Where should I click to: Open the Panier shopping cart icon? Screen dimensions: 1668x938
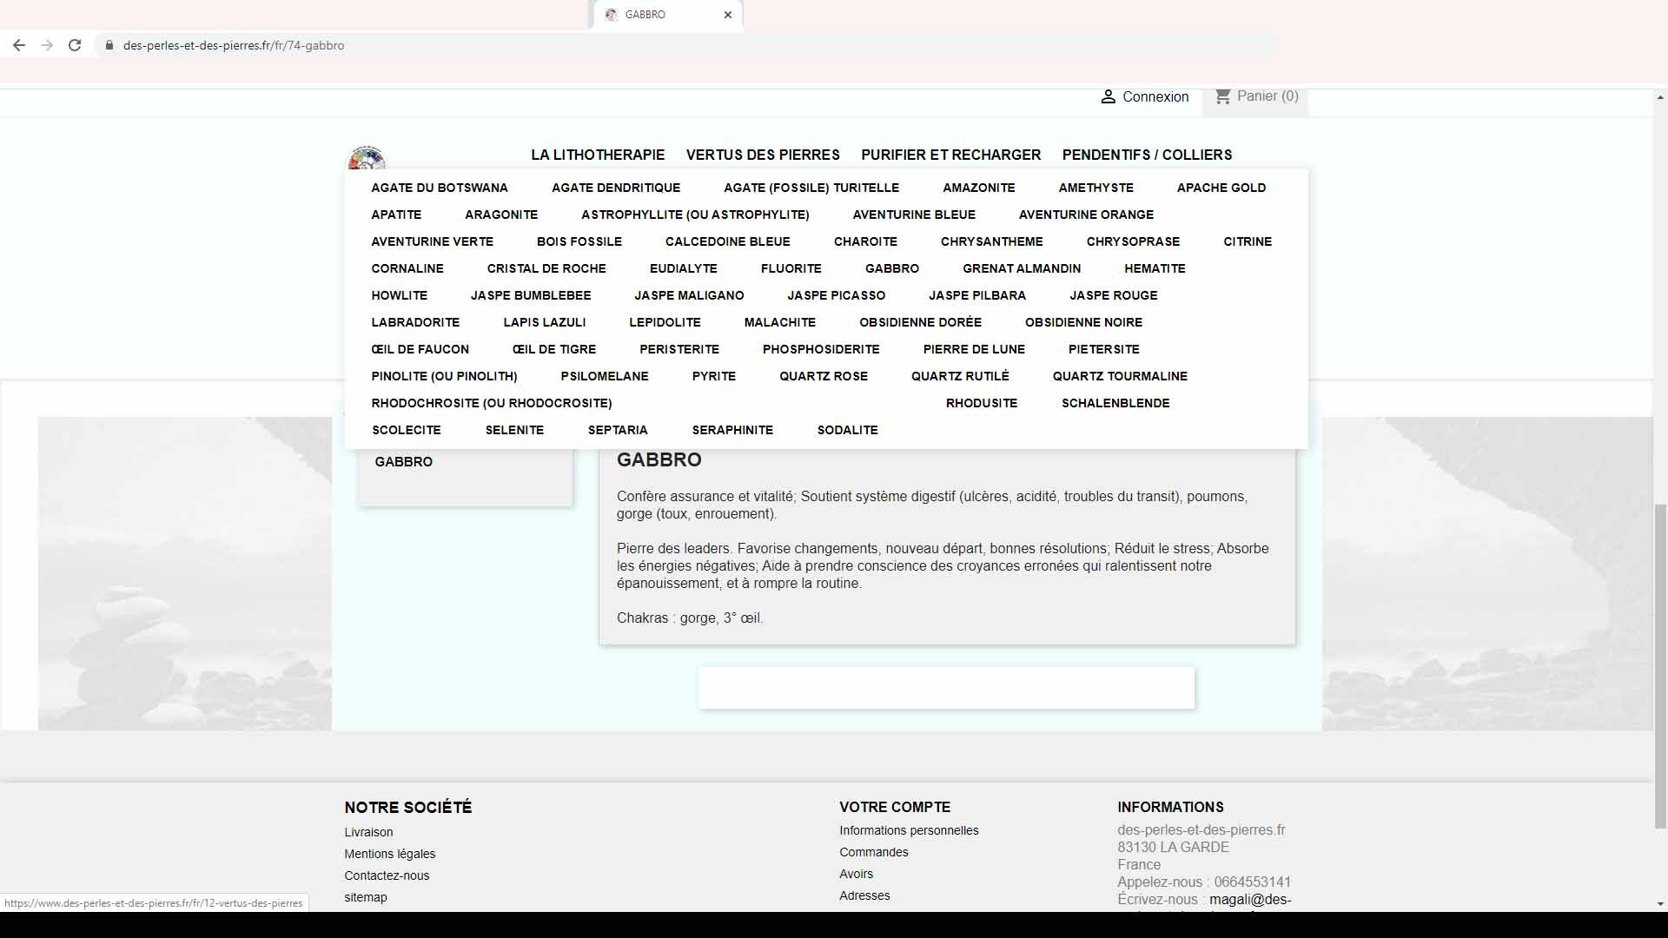point(1222,96)
